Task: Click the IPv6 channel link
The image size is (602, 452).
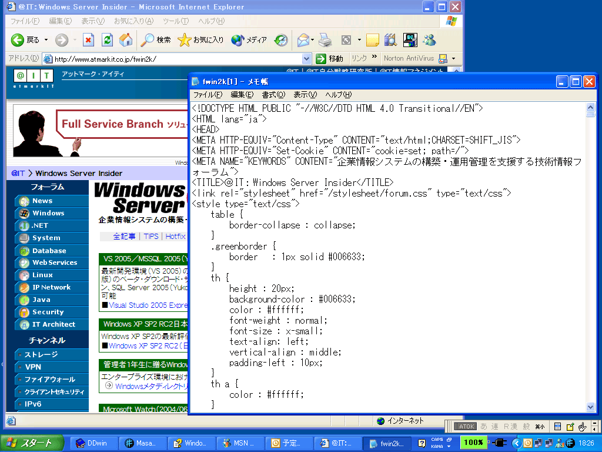Action: (x=52, y=404)
